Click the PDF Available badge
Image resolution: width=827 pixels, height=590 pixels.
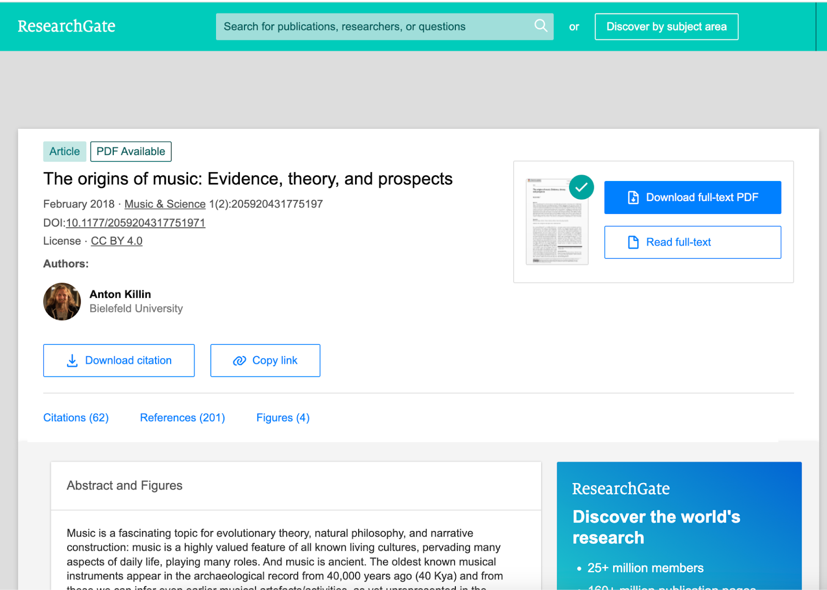pyautogui.click(x=131, y=152)
